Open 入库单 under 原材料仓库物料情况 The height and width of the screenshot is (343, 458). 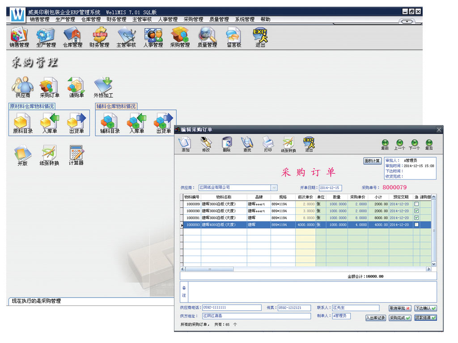click(50, 123)
